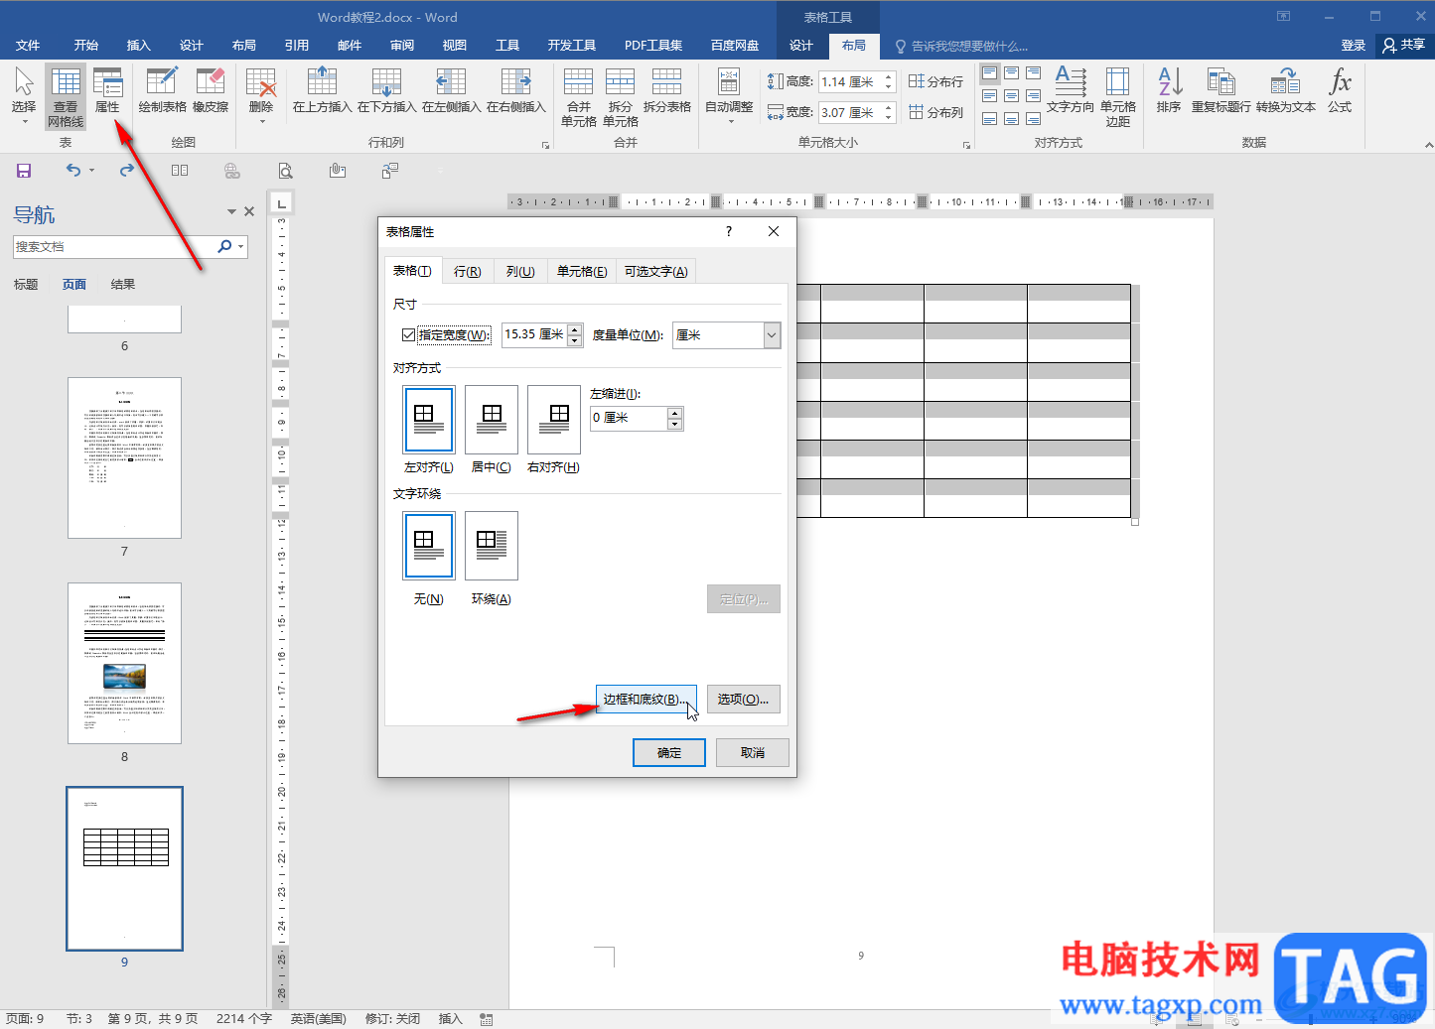The image size is (1435, 1029).
Task: Switch to the 列(U) tab in dialog
Action: click(x=520, y=272)
